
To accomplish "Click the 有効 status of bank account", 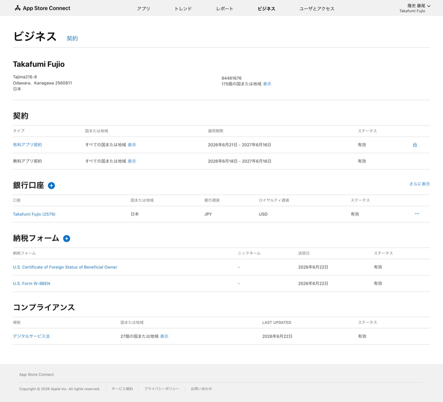I will [x=355, y=214].
